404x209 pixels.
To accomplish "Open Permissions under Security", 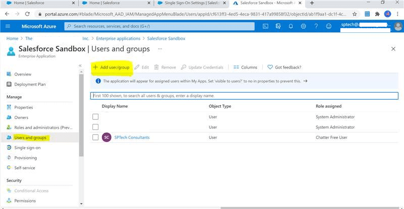I will point(25,201).
